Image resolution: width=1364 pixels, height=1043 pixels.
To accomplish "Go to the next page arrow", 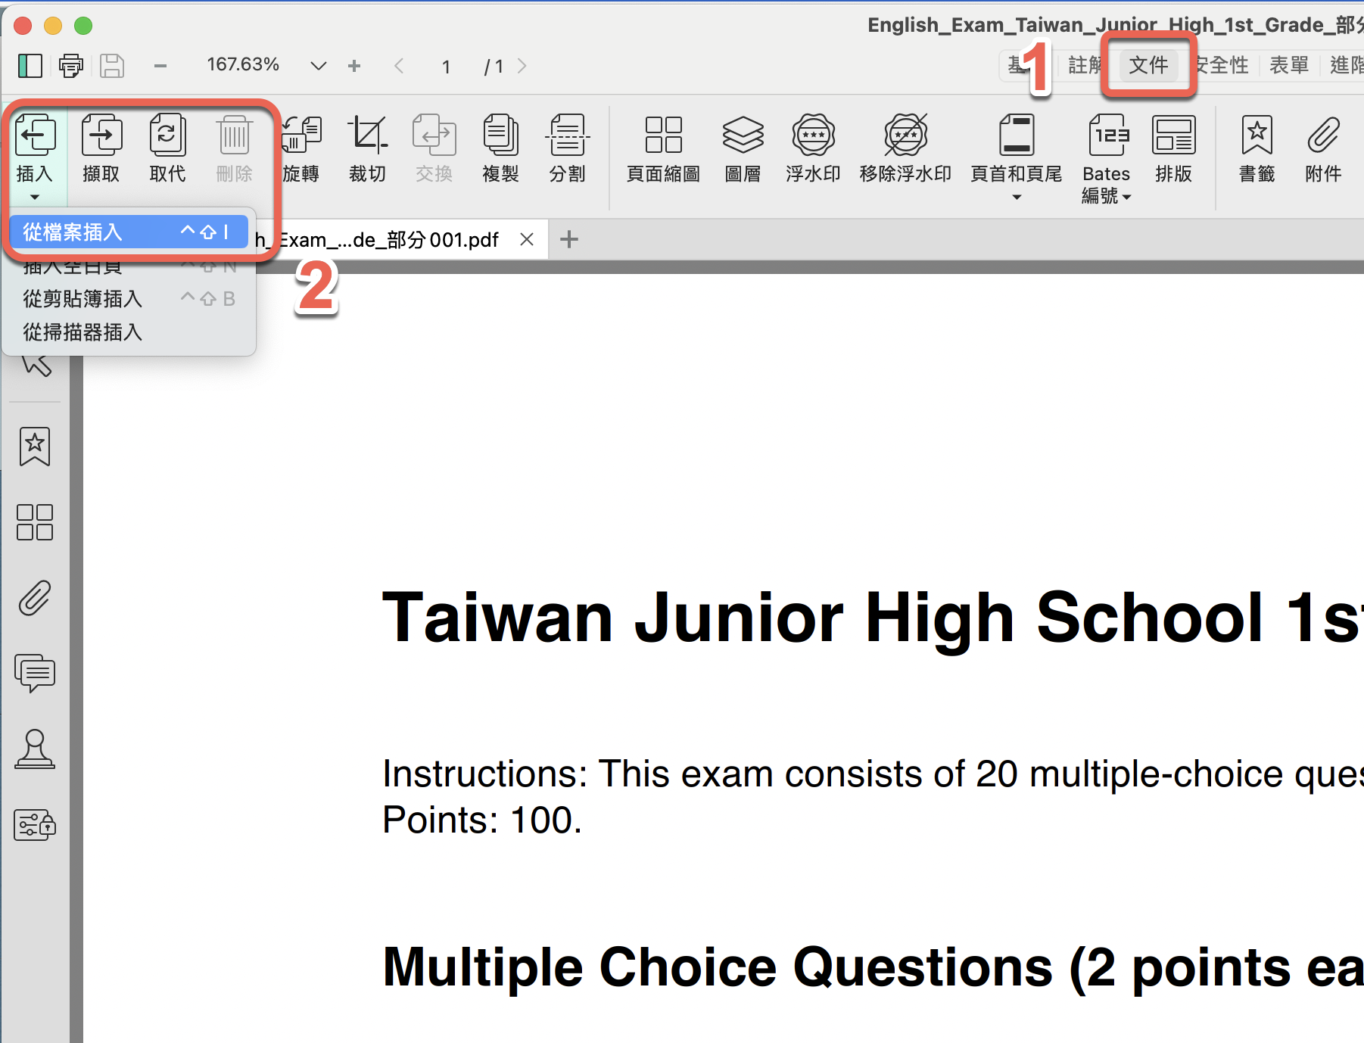I will [522, 66].
